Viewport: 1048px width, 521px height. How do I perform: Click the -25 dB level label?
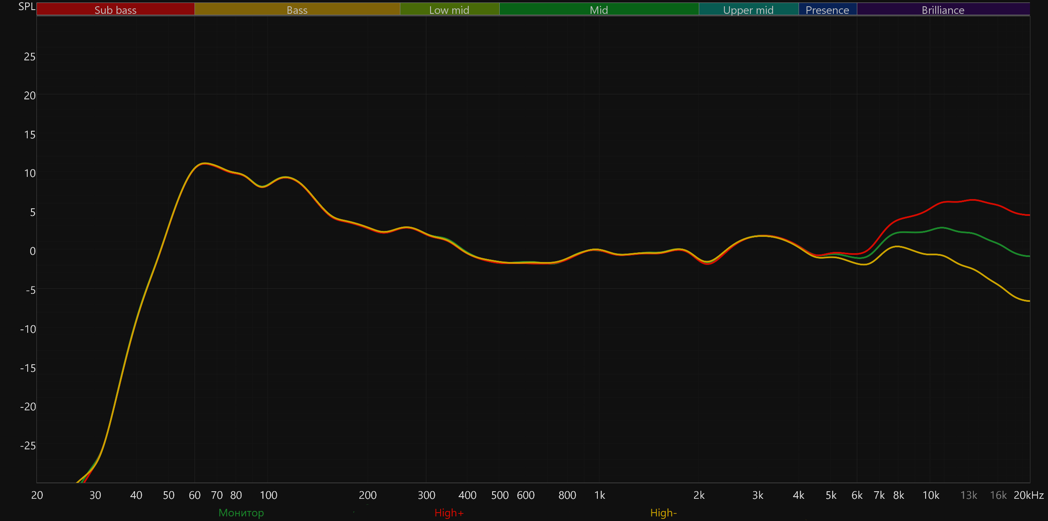tap(28, 446)
